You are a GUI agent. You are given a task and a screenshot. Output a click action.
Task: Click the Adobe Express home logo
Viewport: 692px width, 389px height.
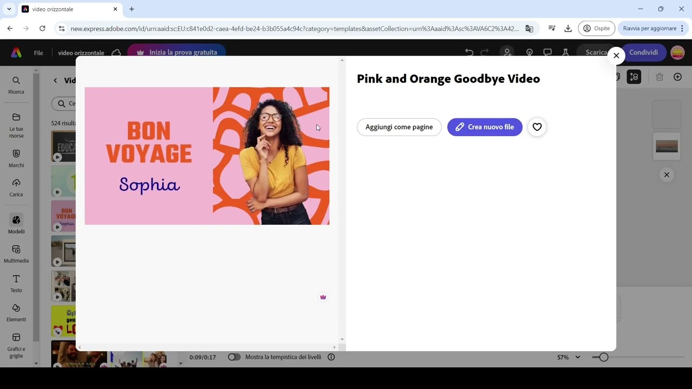(16, 52)
